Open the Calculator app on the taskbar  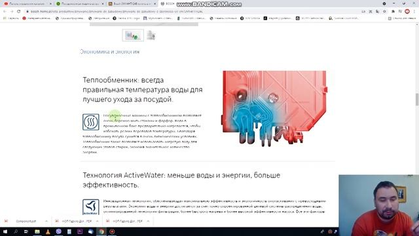(x=69, y=231)
